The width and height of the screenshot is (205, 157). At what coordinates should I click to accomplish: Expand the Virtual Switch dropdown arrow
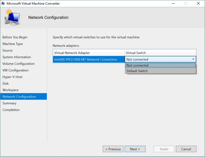coord(193,59)
